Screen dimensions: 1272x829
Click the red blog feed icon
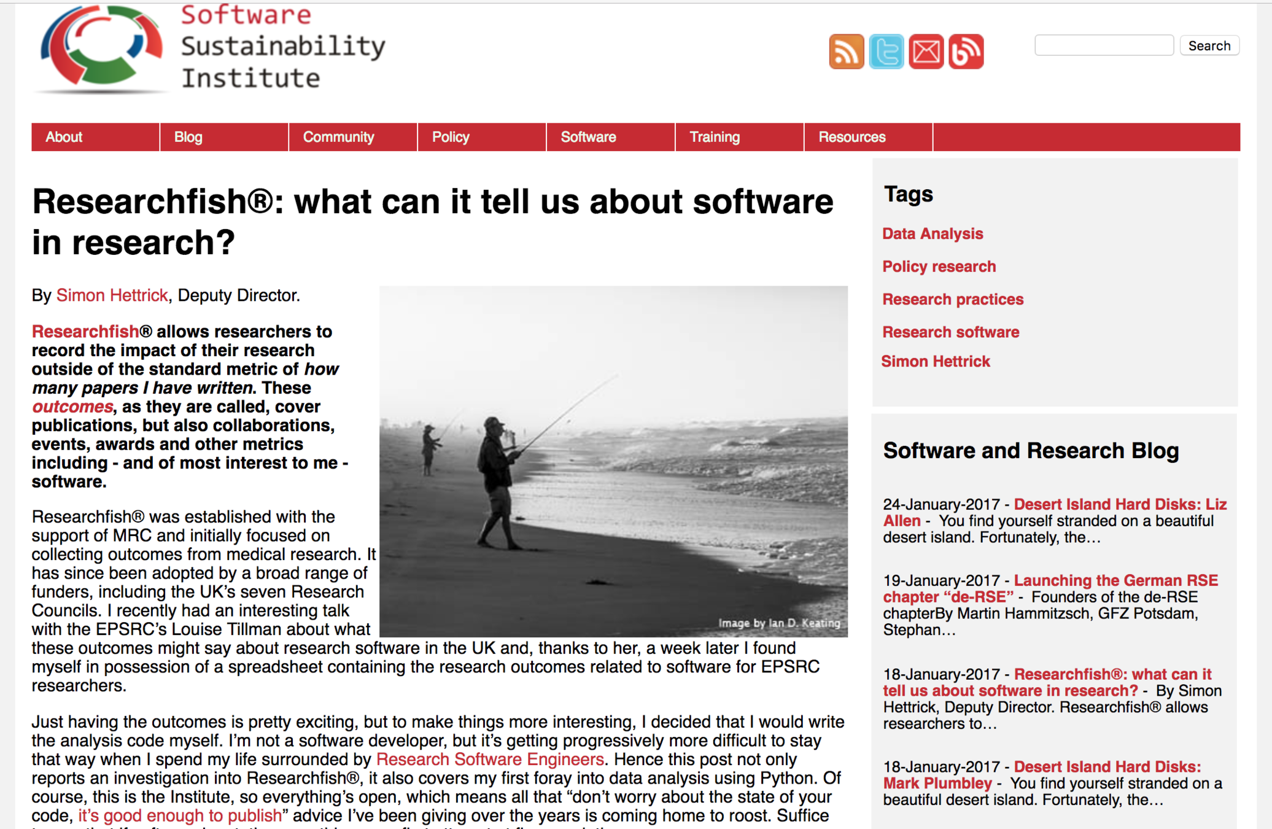(966, 52)
